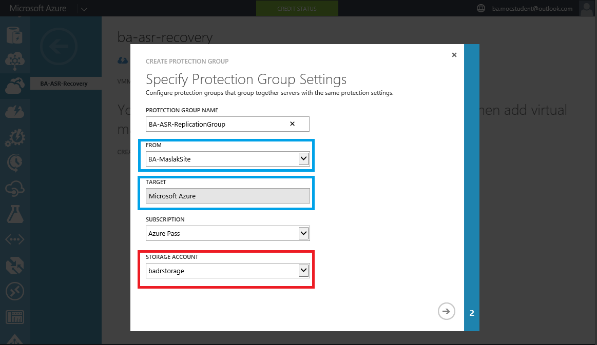This screenshot has width=597, height=345.
Task: Expand the chevron next to Microsoft Azure
Action: (x=84, y=9)
